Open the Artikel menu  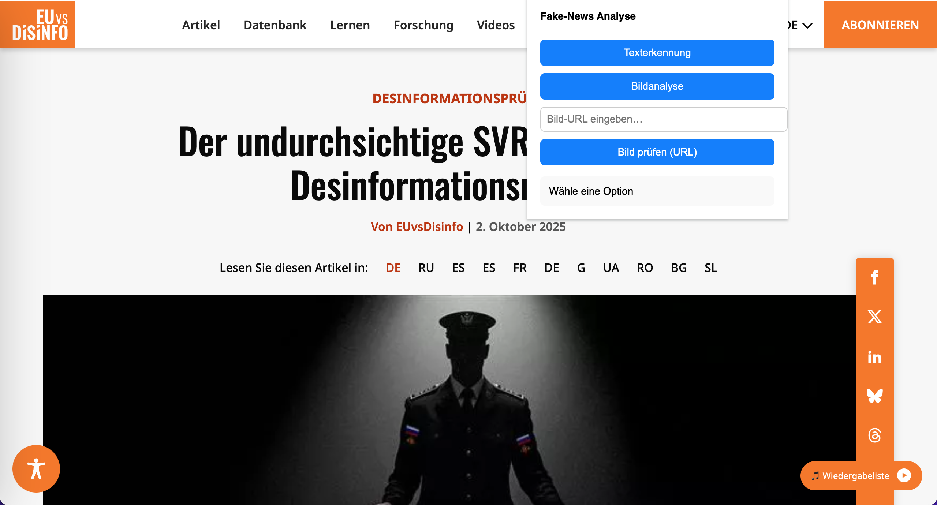point(201,25)
